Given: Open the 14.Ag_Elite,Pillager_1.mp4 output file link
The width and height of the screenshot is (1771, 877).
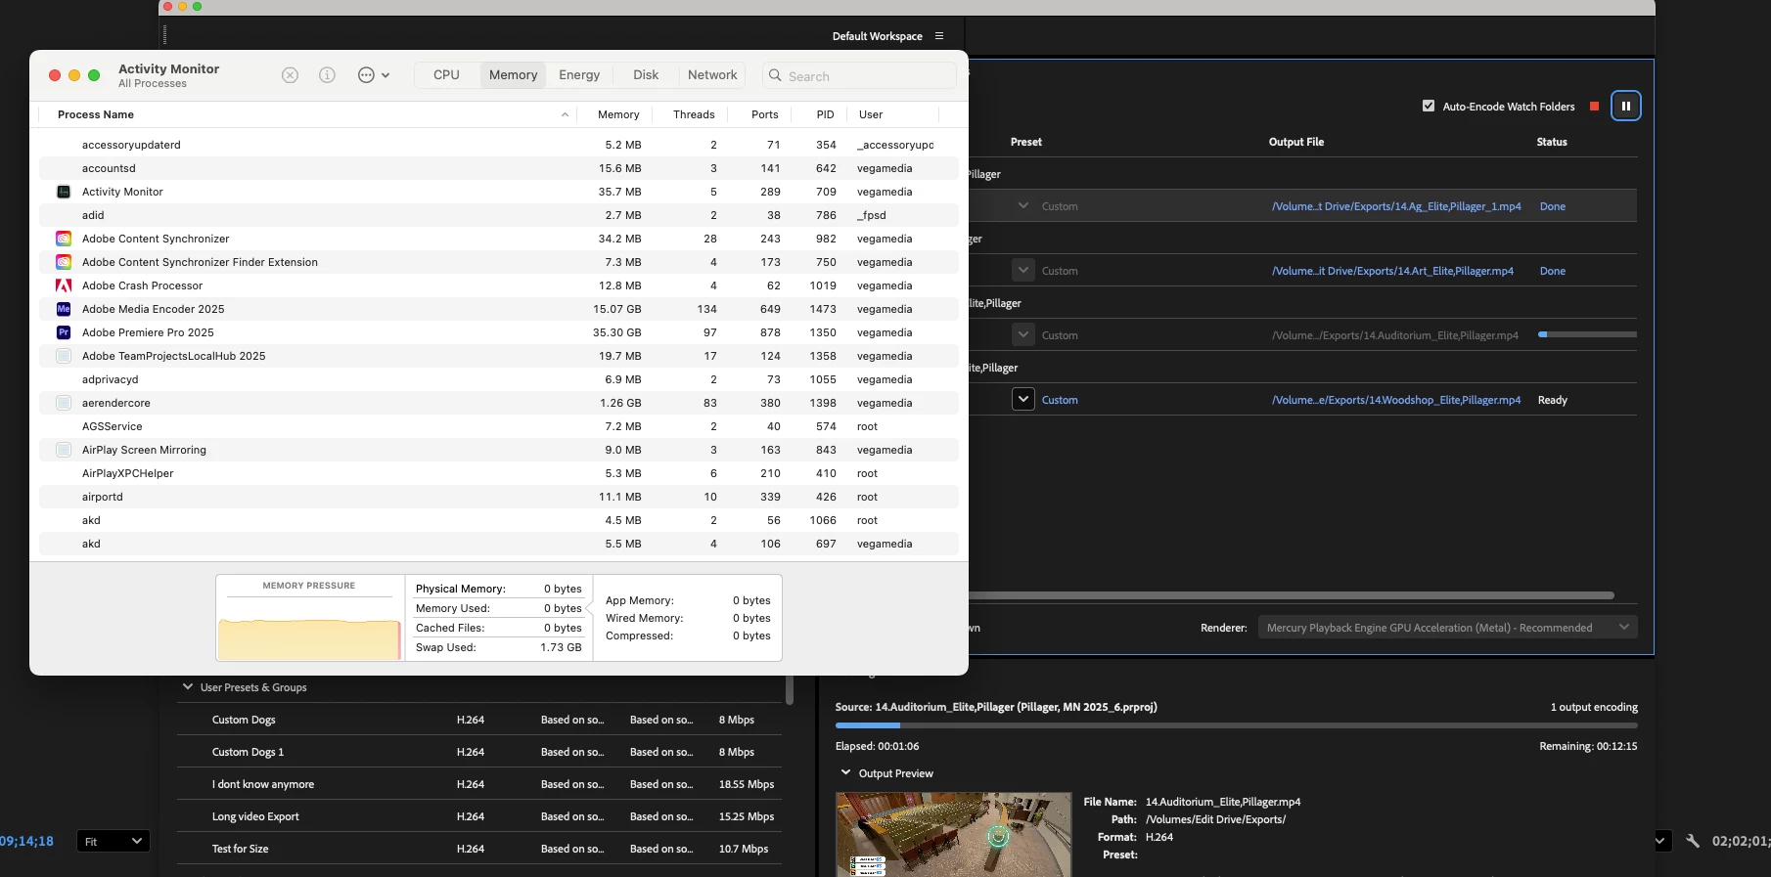Looking at the screenshot, I should click(x=1396, y=206).
